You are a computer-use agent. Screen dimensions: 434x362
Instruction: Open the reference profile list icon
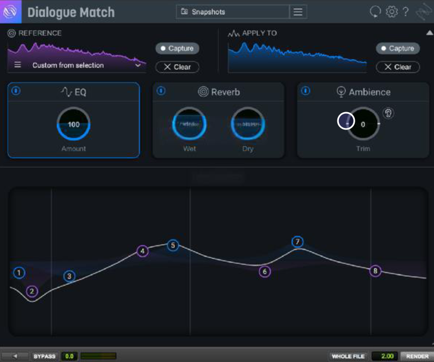(17, 65)
